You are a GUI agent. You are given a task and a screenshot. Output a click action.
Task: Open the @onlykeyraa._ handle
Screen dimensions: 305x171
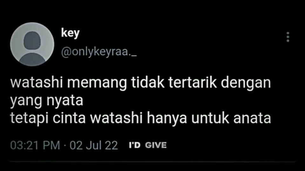[x=99, y=52]
